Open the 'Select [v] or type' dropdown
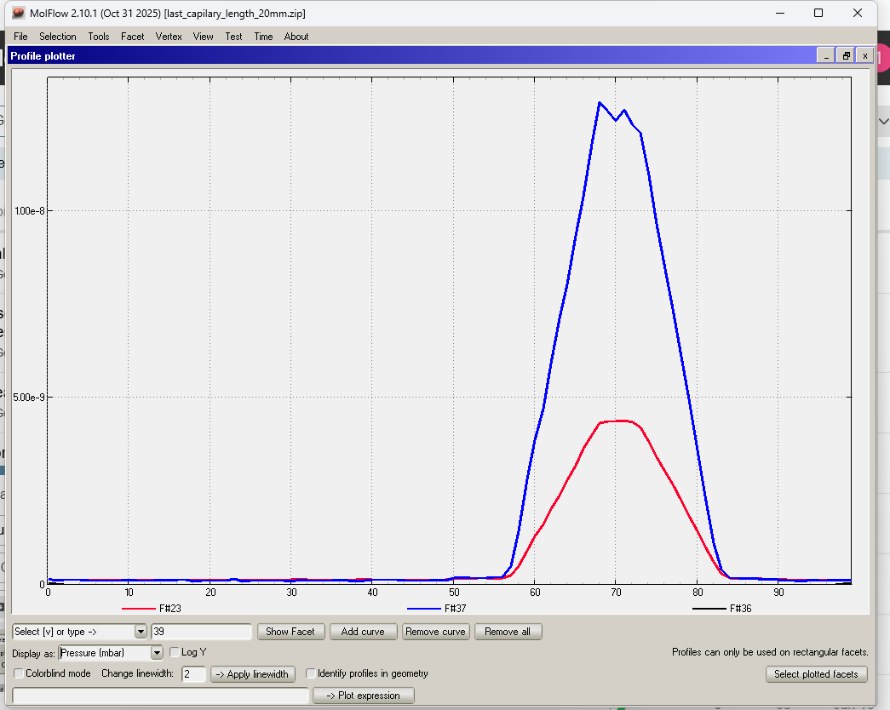This screenshot has height=710, width=890. pyautogui.click(x=141, y=632)
